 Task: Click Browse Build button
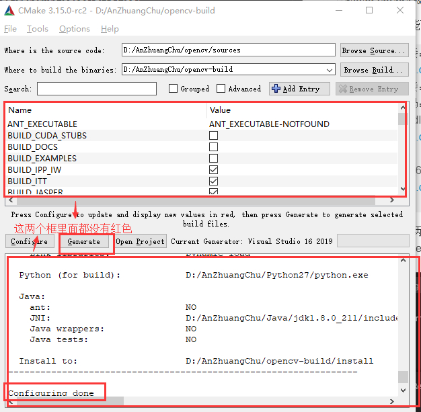[x=375, y=70]
